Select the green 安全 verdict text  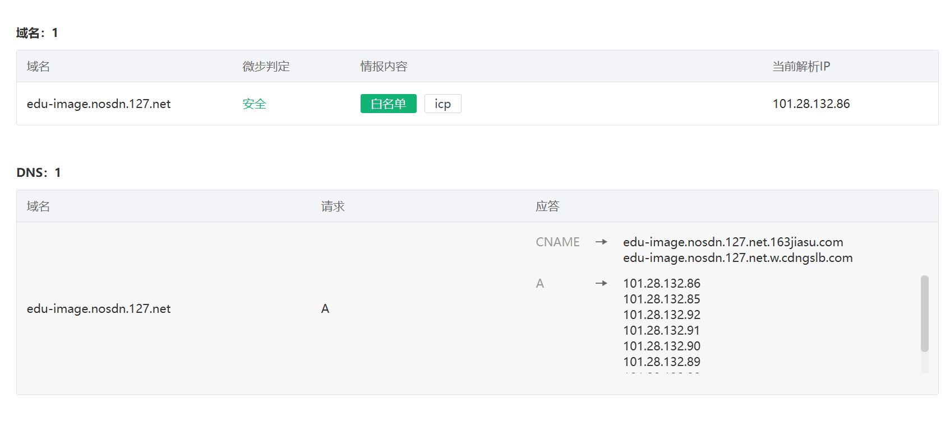point(254,104)
